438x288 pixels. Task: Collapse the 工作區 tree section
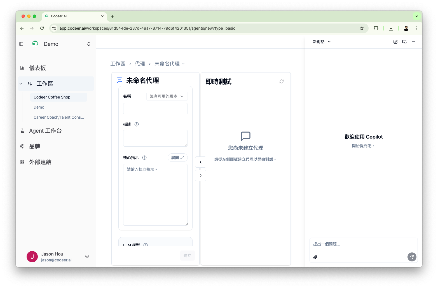(x=20, y=83)
